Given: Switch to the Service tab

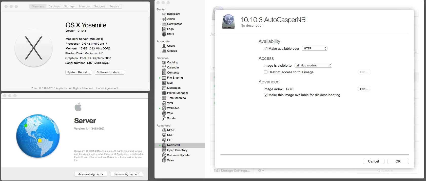Looking at the screenshot, I should point(114,6).
